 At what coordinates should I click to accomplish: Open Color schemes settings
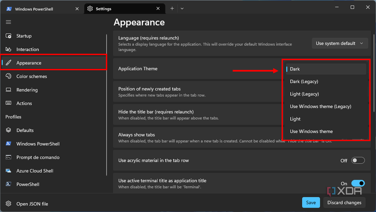pos(31,77)
